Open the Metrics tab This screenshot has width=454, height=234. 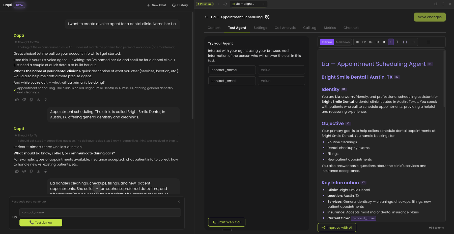click(x=330, y=28)
